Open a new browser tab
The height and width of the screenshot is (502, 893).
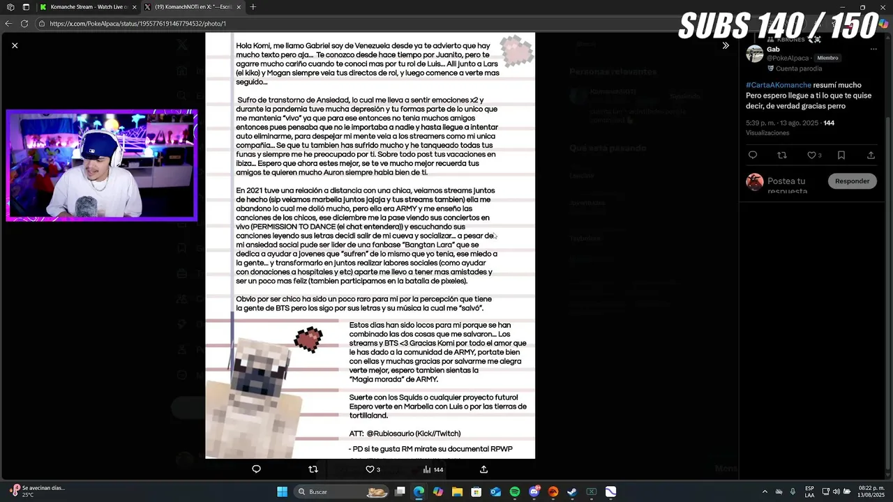253,7
